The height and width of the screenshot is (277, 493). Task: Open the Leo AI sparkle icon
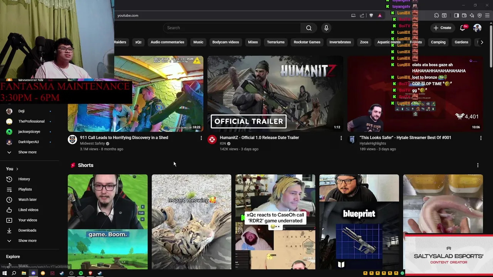click(472, 15)
